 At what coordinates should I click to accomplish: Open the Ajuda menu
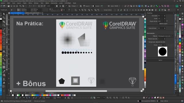tap(74, 3)
